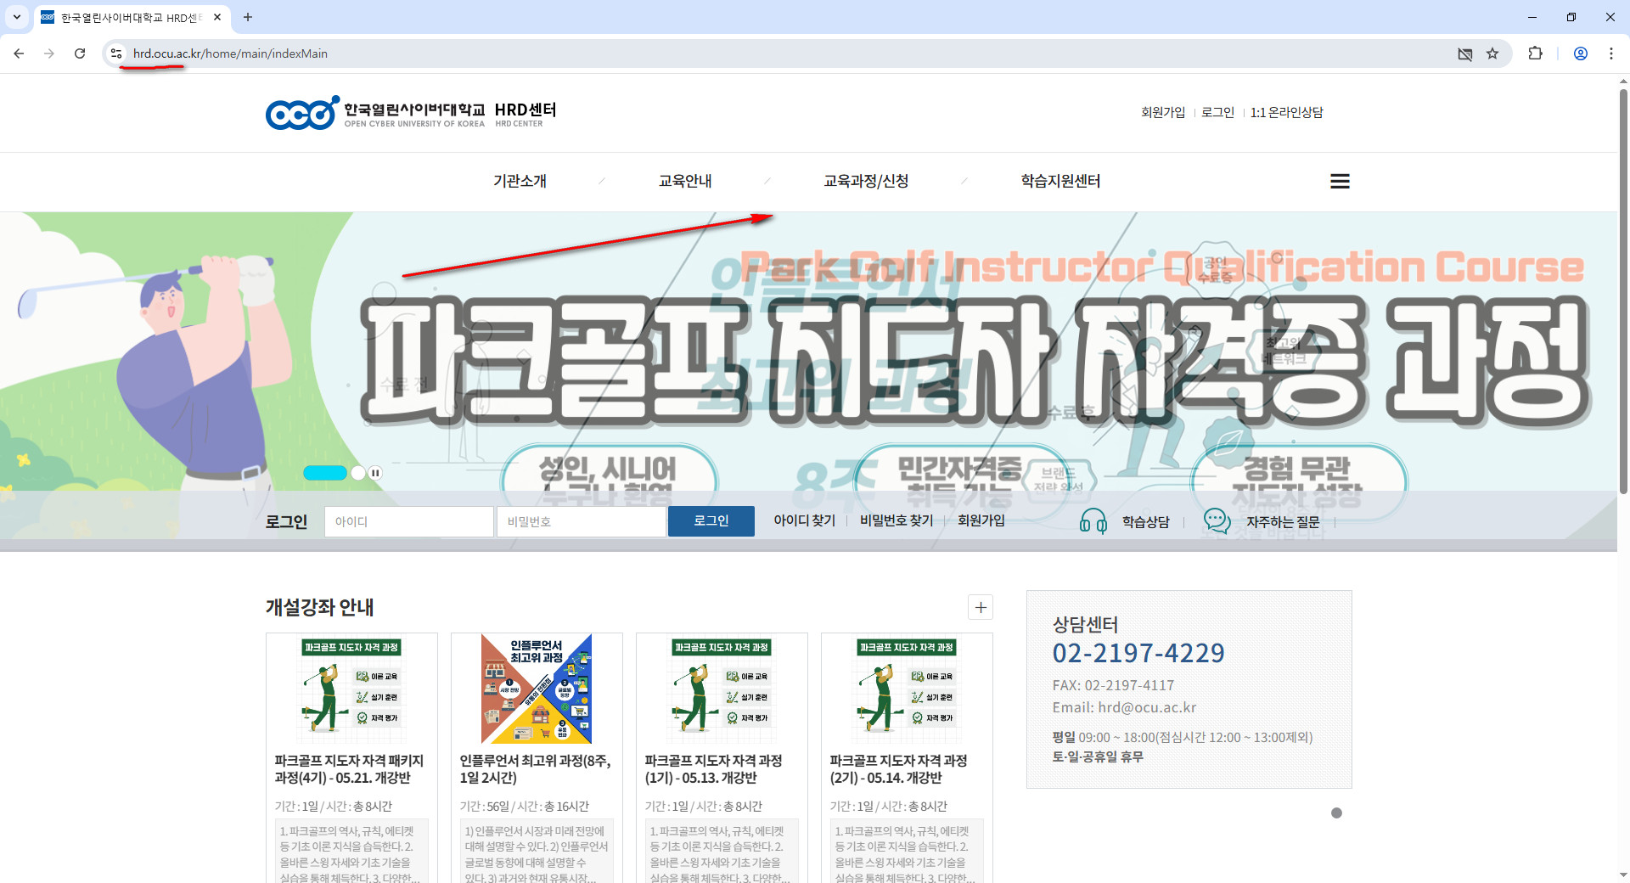
Task: Open 파크골프 지도자 자격 과정(1기) thumbnail
Action: [722, 689]
